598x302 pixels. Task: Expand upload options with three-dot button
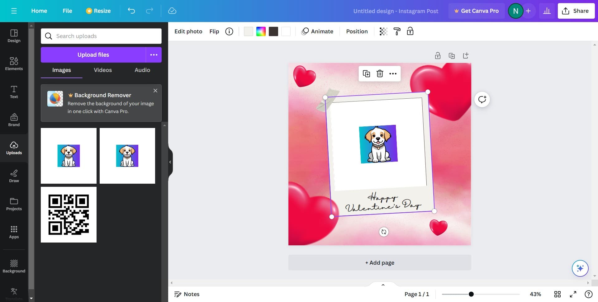click(x=154, y=55)
